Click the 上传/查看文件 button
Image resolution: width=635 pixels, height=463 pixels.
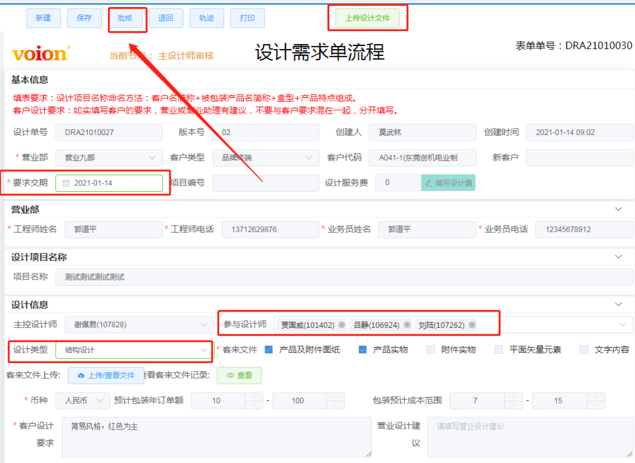coord(106,375)
